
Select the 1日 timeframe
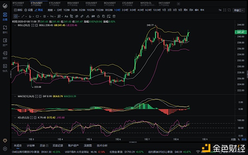click(x=164, y=10)
